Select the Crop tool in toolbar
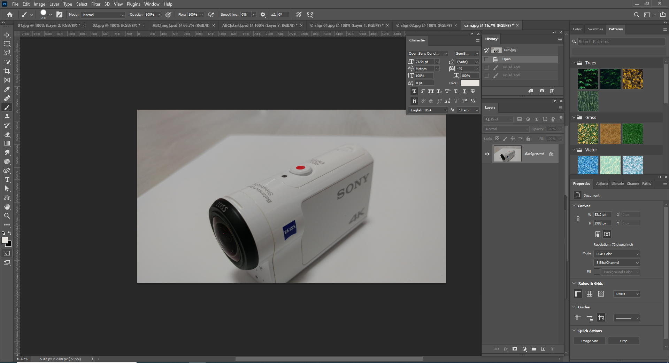 7,71
